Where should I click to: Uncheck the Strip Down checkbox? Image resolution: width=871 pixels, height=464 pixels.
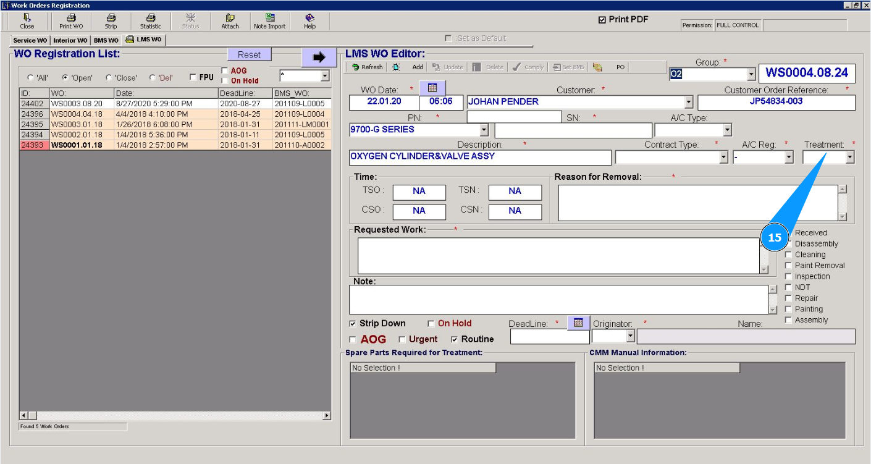[x=353, y=324]
